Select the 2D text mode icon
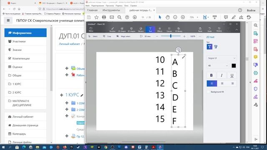 [209, 47]
